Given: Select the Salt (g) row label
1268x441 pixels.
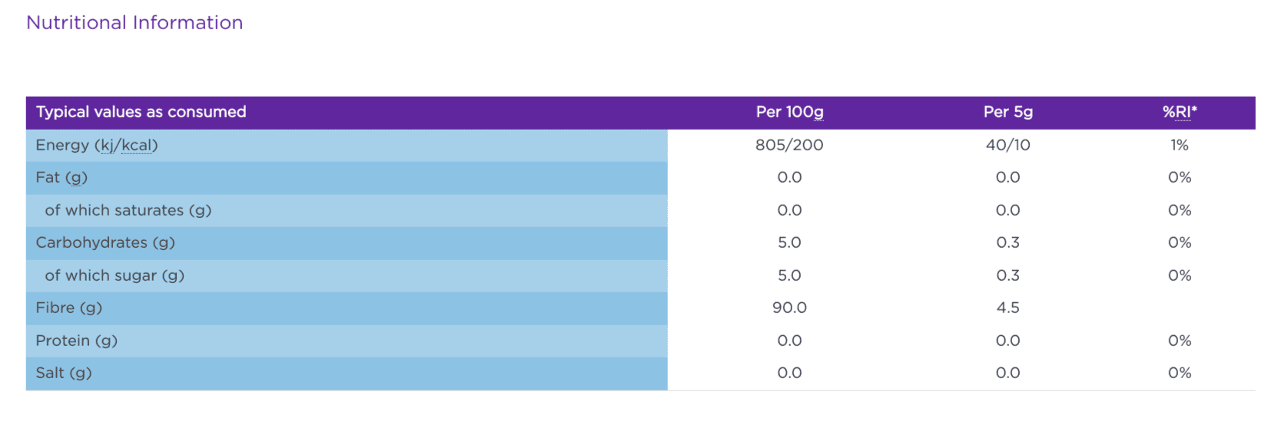Looking at the screenshot, I should (x=63, y=373).
